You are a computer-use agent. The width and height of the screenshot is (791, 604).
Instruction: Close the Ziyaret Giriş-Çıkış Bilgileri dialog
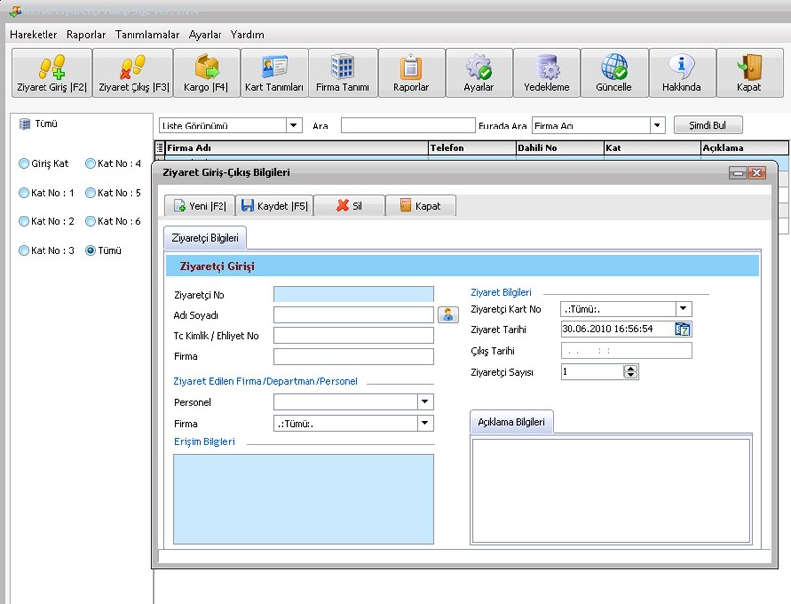click(x=757, y=173)
